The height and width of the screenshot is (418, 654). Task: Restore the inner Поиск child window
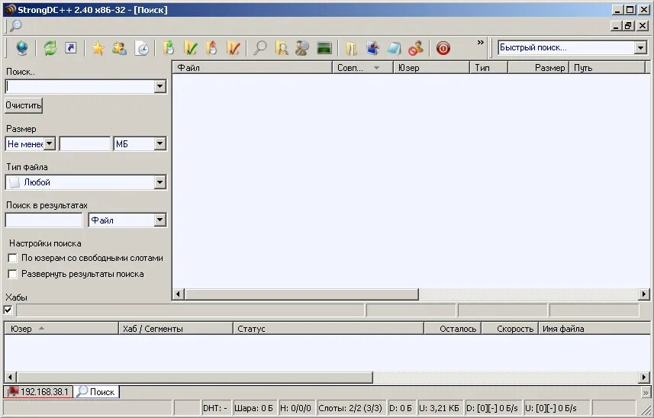pyautogui.click(x=629, y=26)
